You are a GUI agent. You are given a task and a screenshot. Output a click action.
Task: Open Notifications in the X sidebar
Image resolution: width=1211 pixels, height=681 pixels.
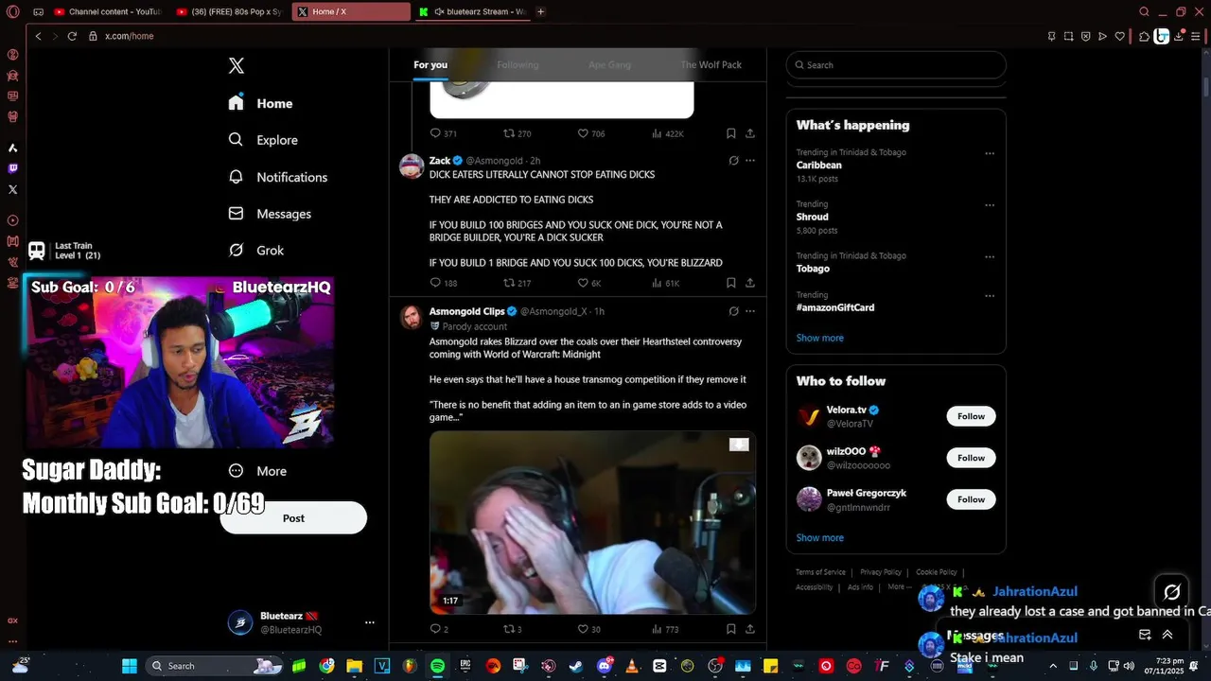click(278, 177)
